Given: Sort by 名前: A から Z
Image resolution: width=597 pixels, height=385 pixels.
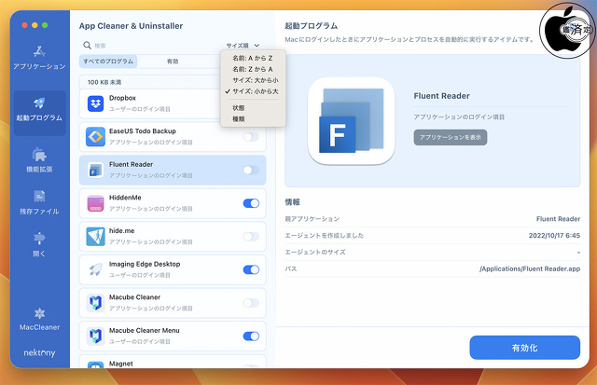Looking at the screenshot, I should (x=253, y=58).
